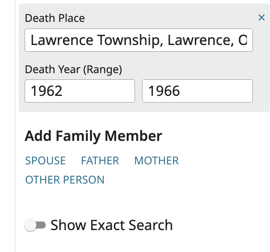Click the gray track of the exact search toggle
270x252 pixels.
pyautogui.click(x=42, y=225)
